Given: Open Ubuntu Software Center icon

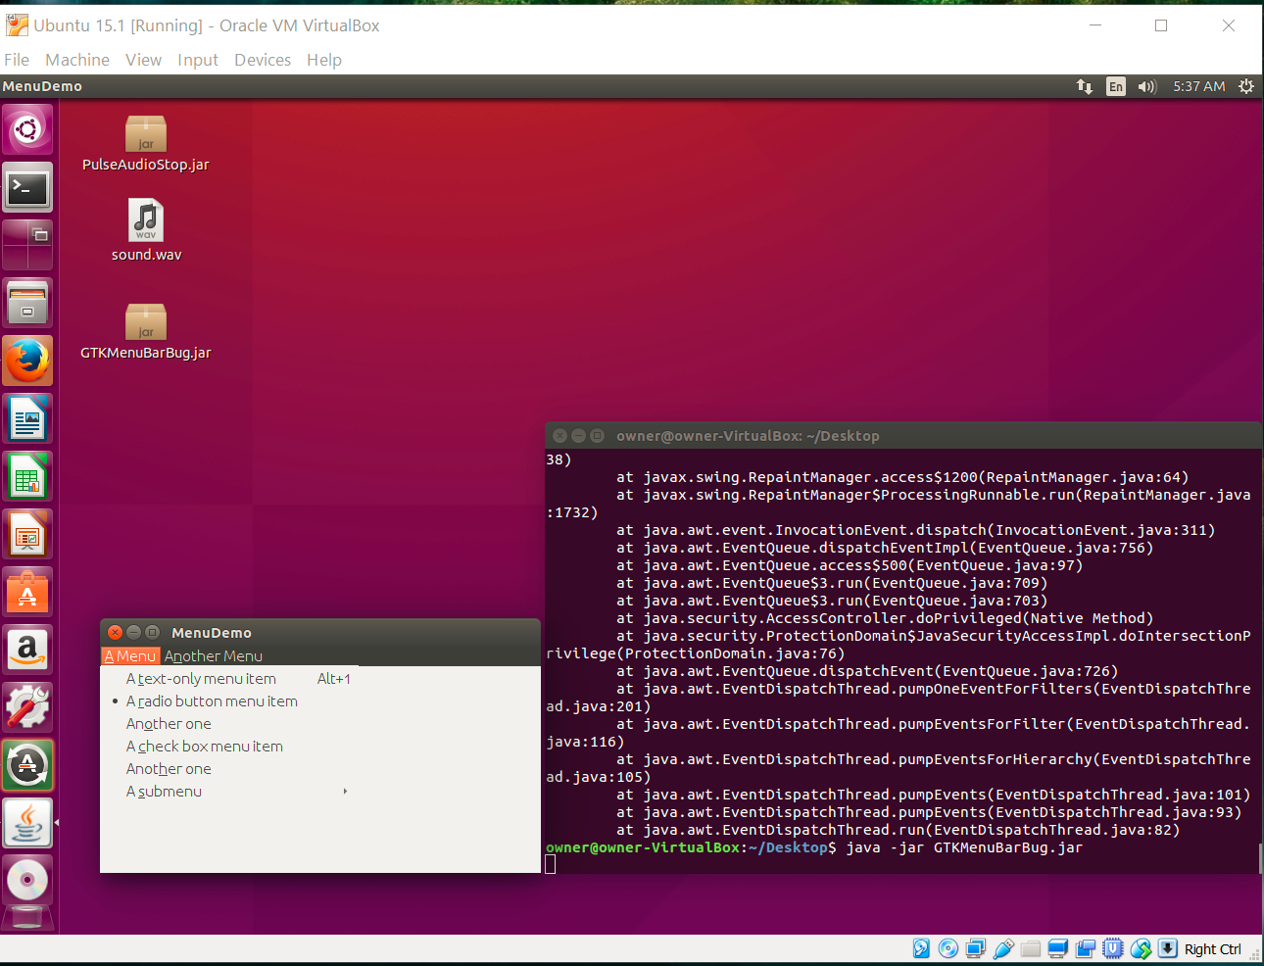Looking at the screenshot, I should tap(27, 593).
